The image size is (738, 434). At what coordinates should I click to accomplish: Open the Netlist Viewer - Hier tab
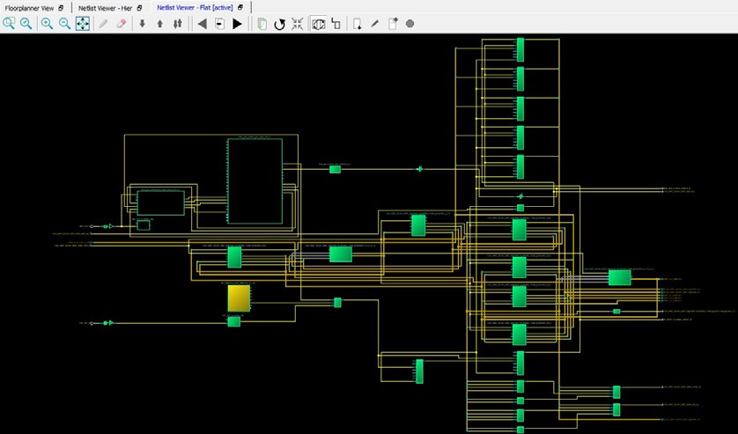[104, 7]
